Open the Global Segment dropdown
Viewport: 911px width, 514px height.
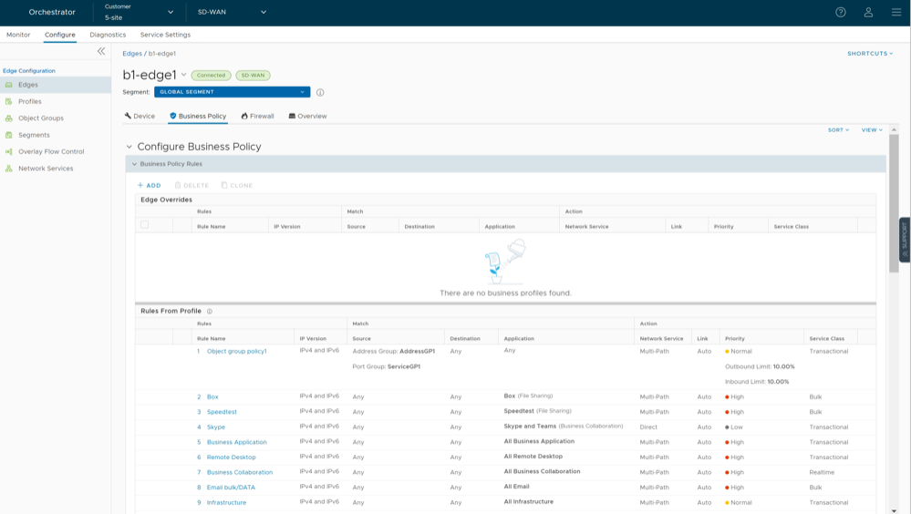coord(232,92)
